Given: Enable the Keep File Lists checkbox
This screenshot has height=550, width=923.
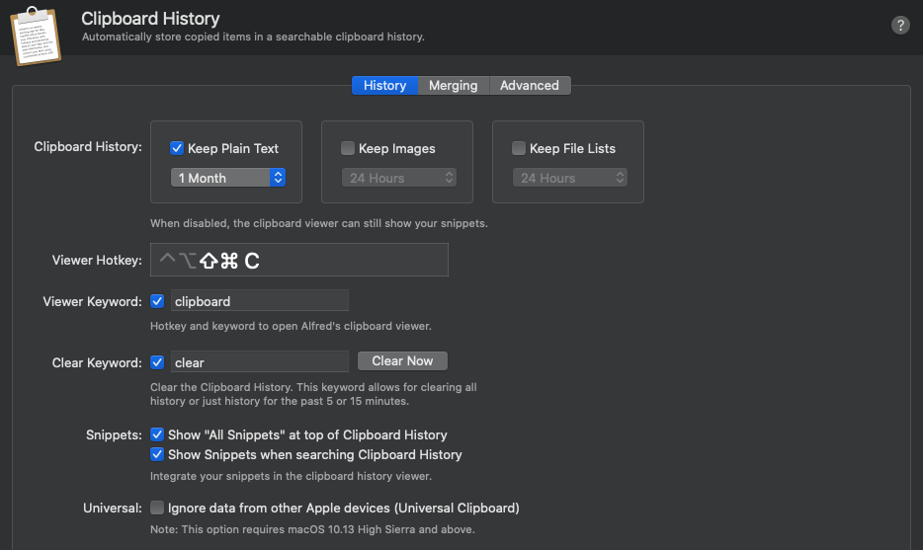Looking at the screenshot, I should [x=519, y=148].
